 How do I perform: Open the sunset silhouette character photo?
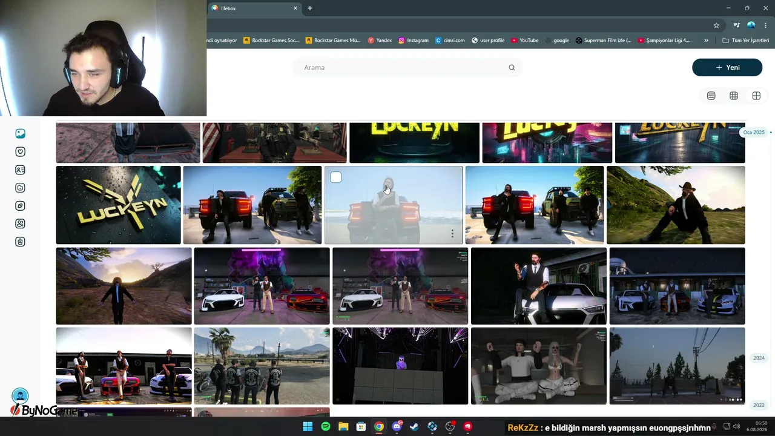click(x=124, y=286)
